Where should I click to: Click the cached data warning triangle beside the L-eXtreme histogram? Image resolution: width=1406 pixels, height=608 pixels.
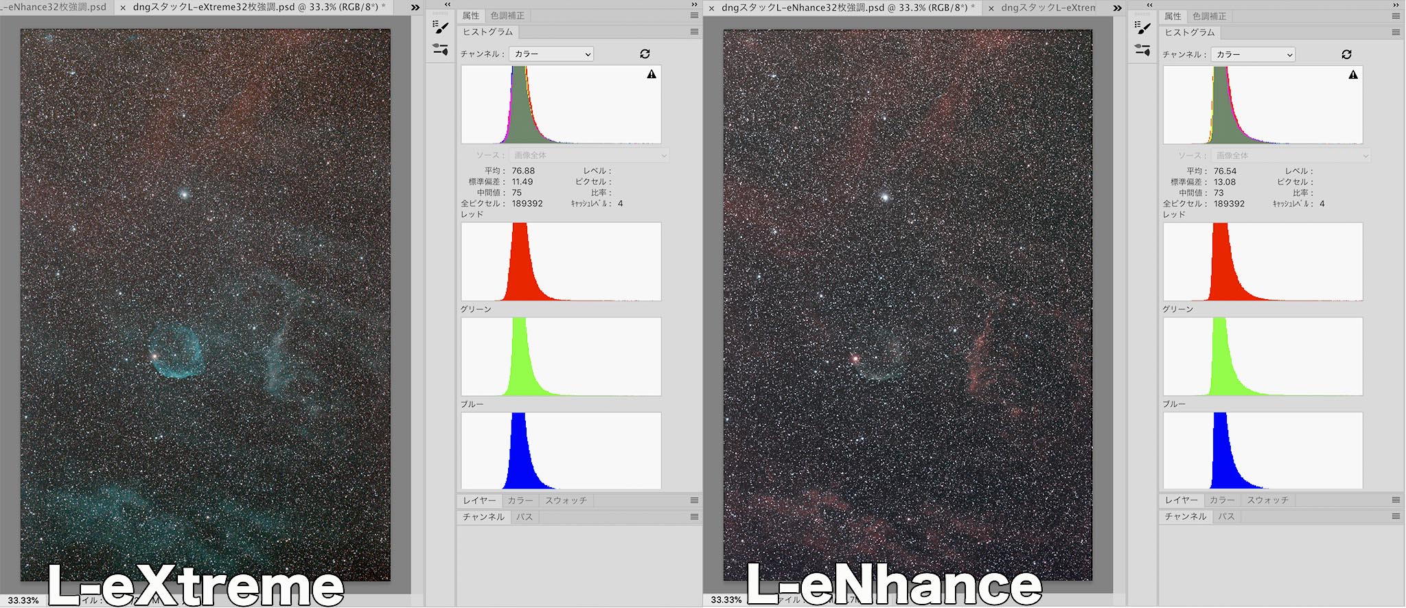tap(652, 74)
